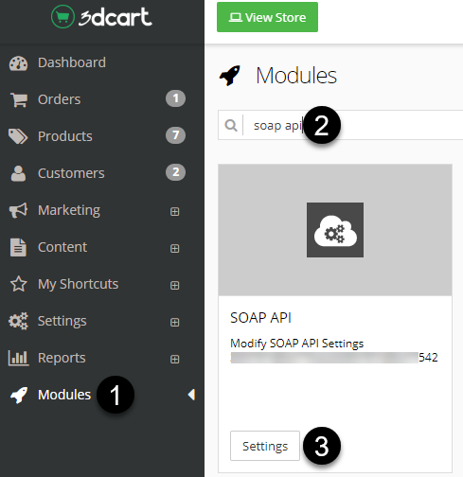463x477 pixels.
Task: Open SOAP API Settings button
Action: click(x=265, y=446)
